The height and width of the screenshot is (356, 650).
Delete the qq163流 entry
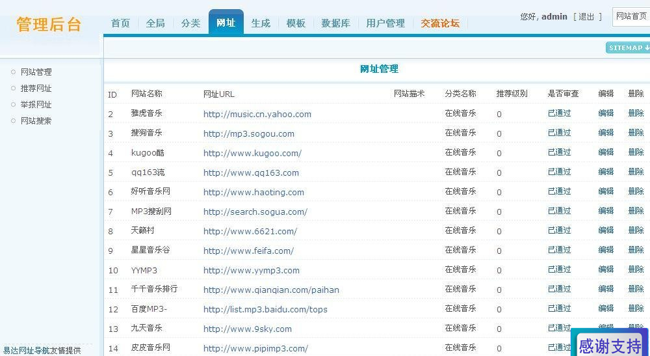[x=636, y=171]
